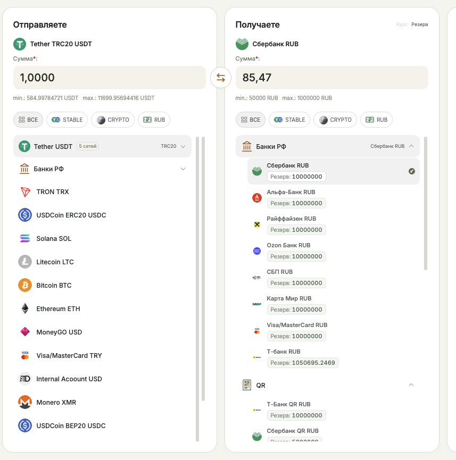
Task: Toggle the Курс view option
Action: 401,24
